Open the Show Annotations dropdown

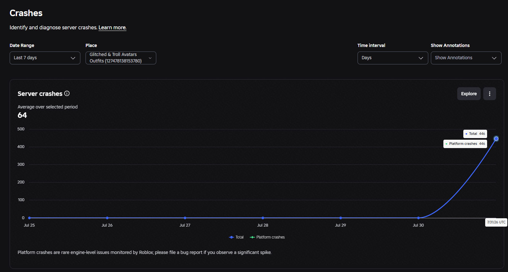pos(466,58)
